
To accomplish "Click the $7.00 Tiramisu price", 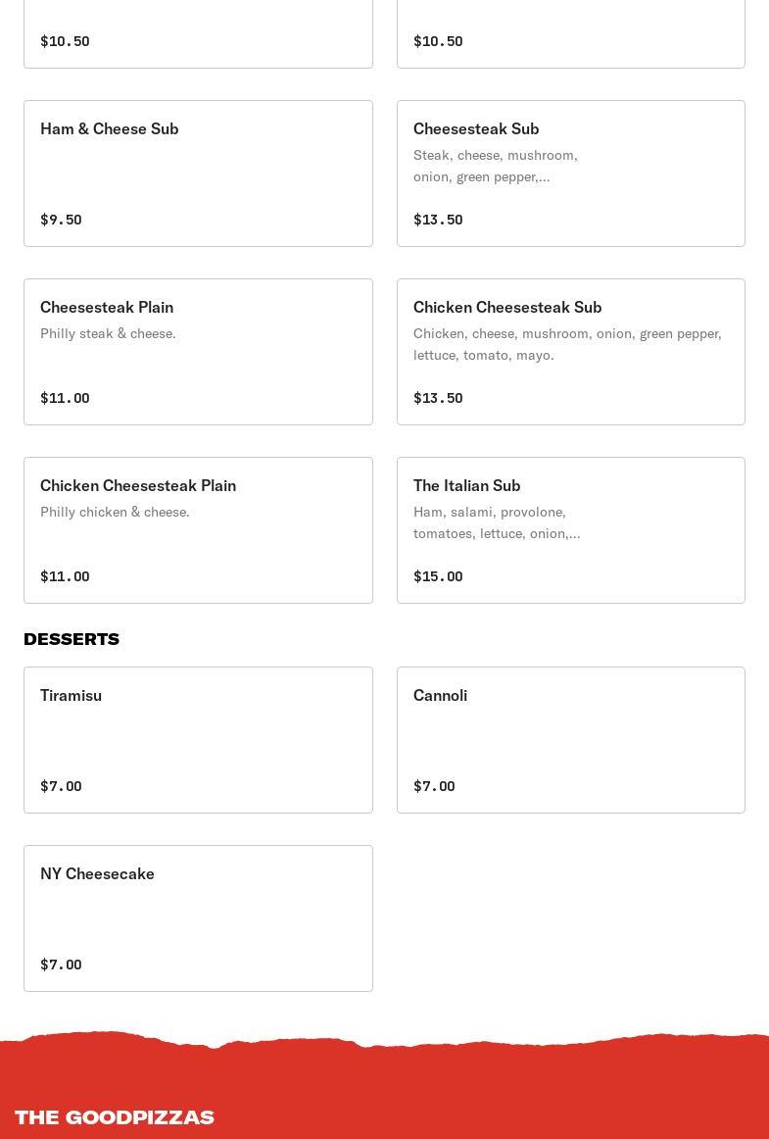I will click(x=61, y=786).
